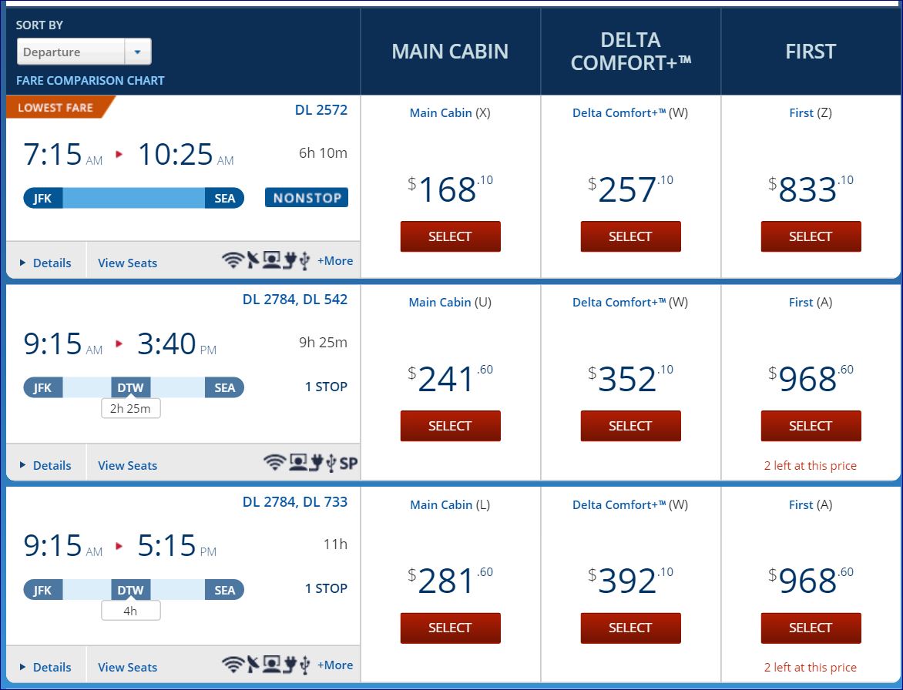Click the Main Cabin (X) fare class link
Image resolution: width=903 pixels, height=690 pixels.
pos(450,112)
